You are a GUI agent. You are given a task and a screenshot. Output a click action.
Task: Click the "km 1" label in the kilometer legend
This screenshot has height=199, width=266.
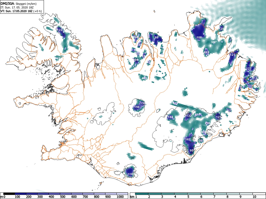click(134, 197)
